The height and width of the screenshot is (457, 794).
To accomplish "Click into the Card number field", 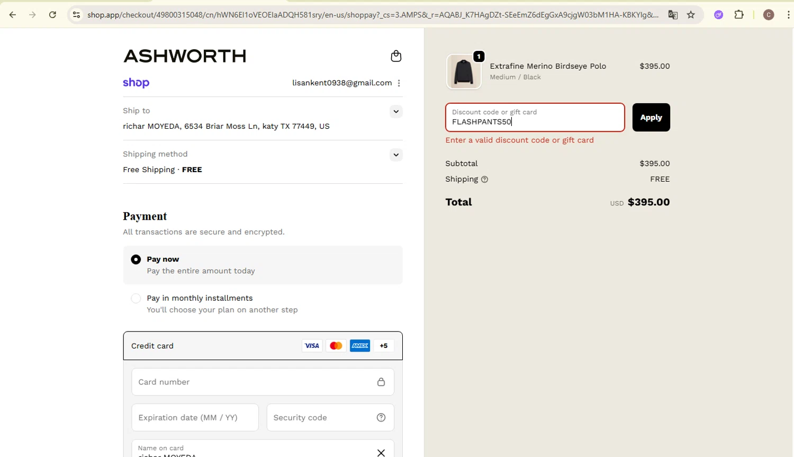I will [263, 382].
